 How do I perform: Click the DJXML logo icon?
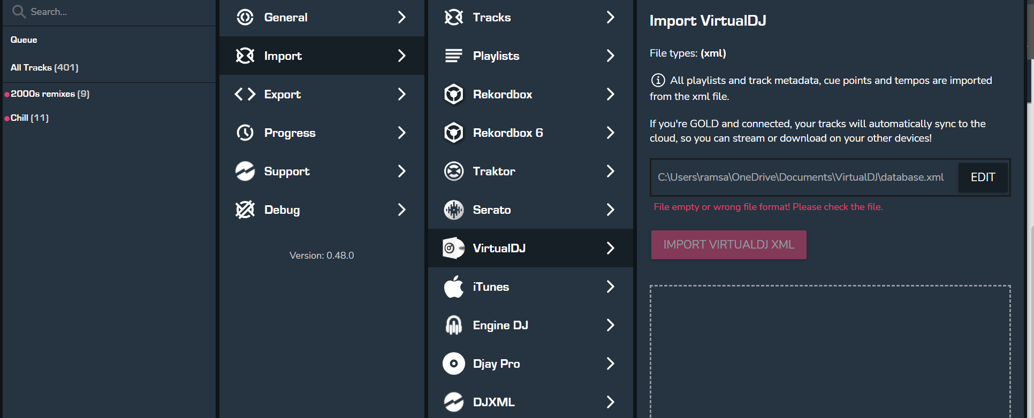tap(454, 402)
